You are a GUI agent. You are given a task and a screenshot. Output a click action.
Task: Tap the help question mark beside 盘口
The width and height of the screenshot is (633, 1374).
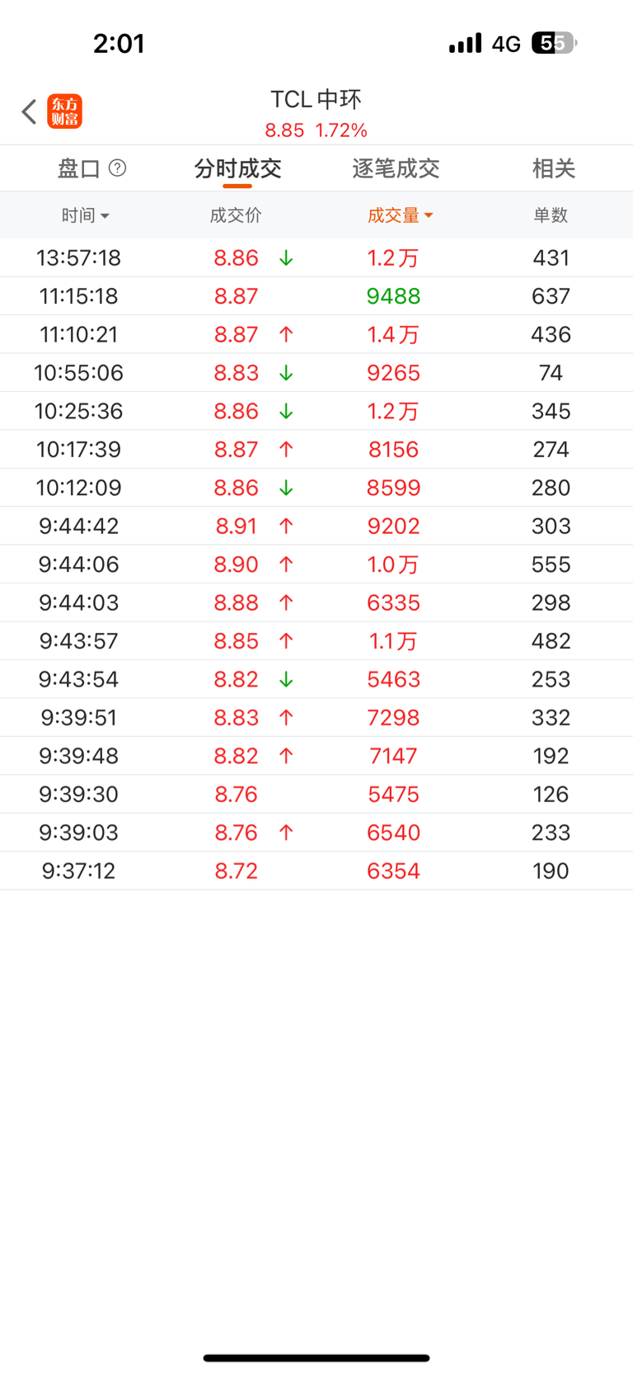point(118,168)
